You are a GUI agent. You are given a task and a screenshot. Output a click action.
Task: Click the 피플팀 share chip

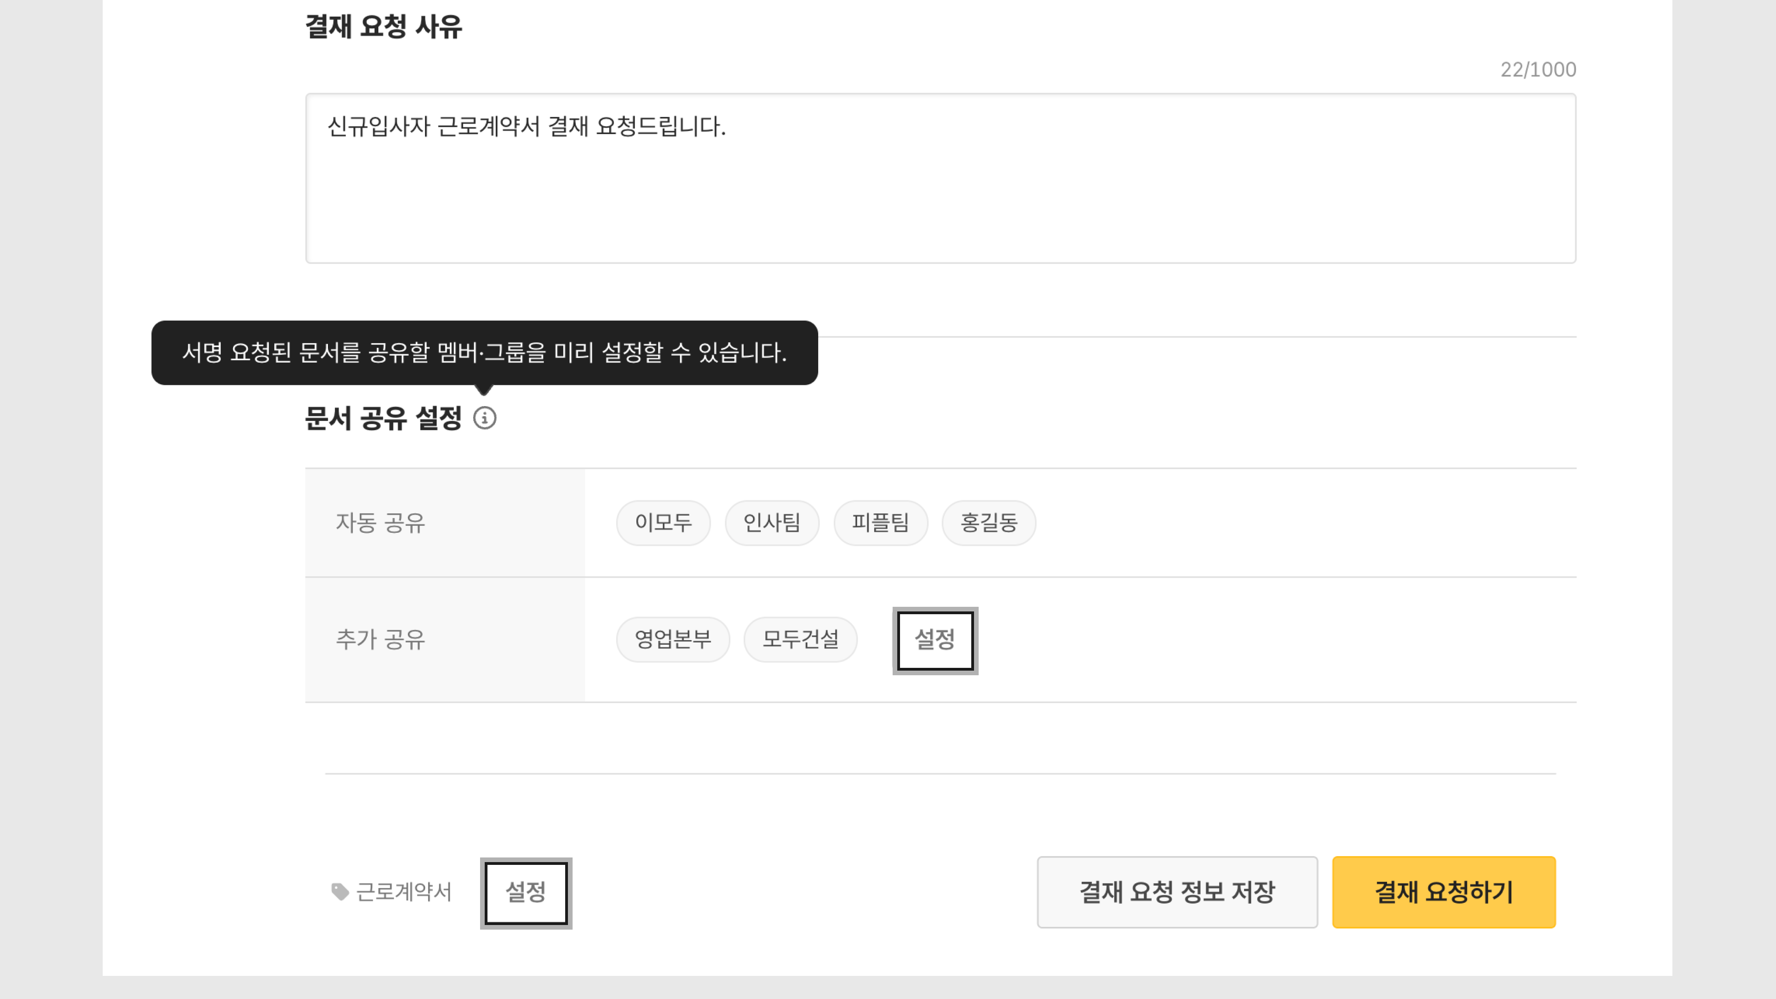click(881, 523)
